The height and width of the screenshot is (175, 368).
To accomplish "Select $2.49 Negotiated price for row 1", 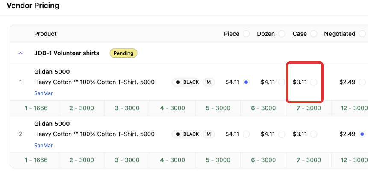I will [362, 82].
